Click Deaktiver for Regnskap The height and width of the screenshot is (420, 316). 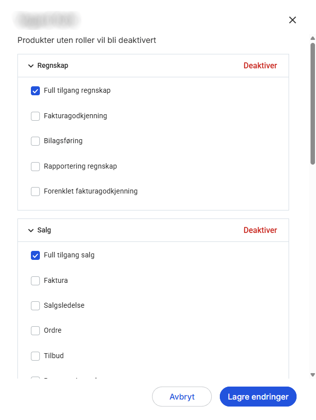pos(260,66)
